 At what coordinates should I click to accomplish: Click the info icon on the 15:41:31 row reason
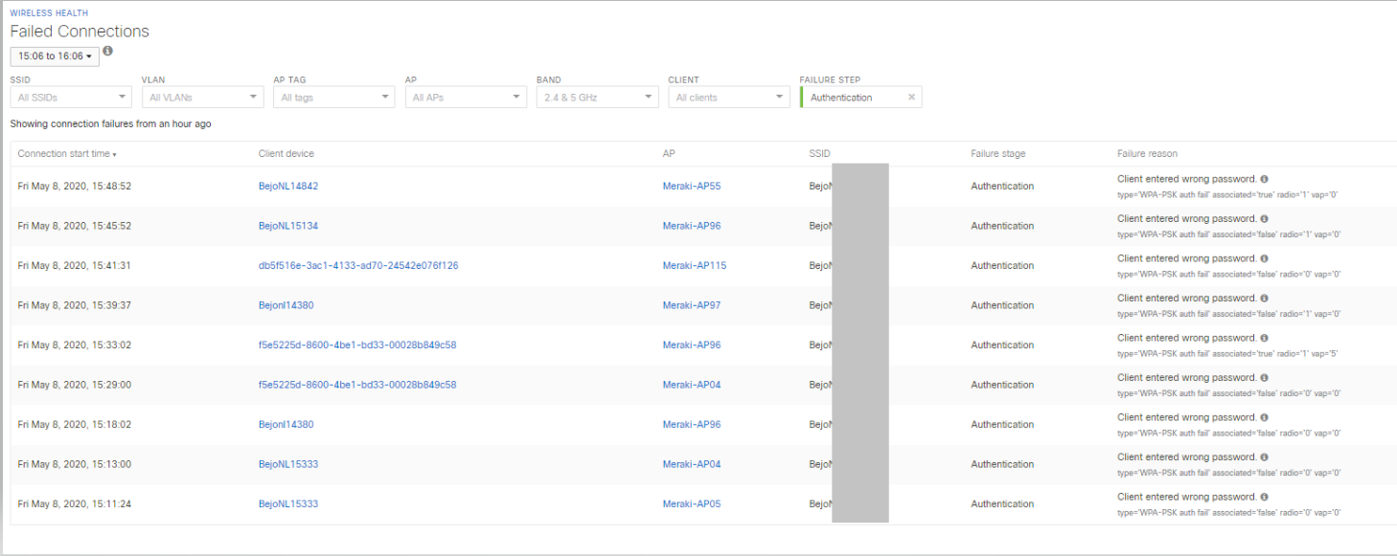point(1263,257)
